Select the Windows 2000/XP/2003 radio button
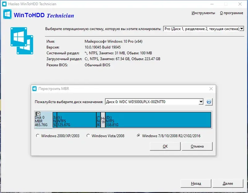 coord(38,135)
